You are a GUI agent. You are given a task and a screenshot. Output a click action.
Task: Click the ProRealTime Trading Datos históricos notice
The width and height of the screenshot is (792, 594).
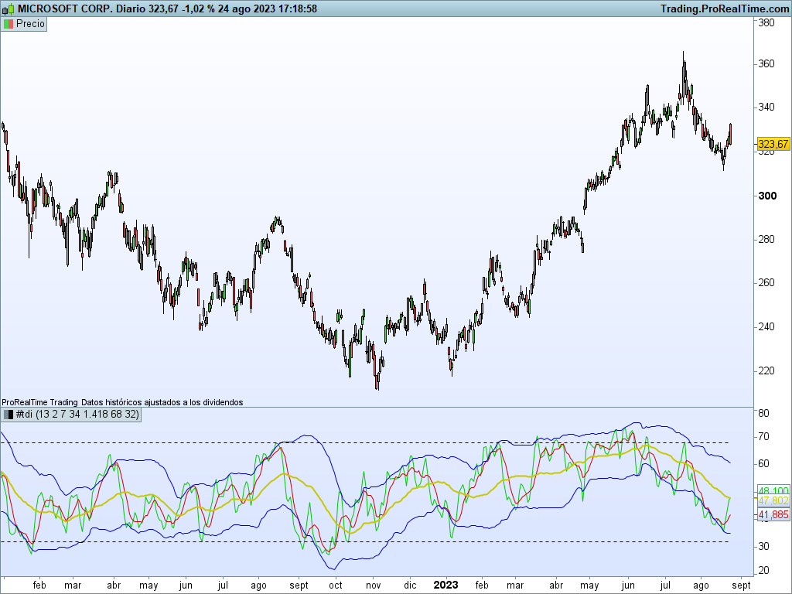[x=122, y=402]
